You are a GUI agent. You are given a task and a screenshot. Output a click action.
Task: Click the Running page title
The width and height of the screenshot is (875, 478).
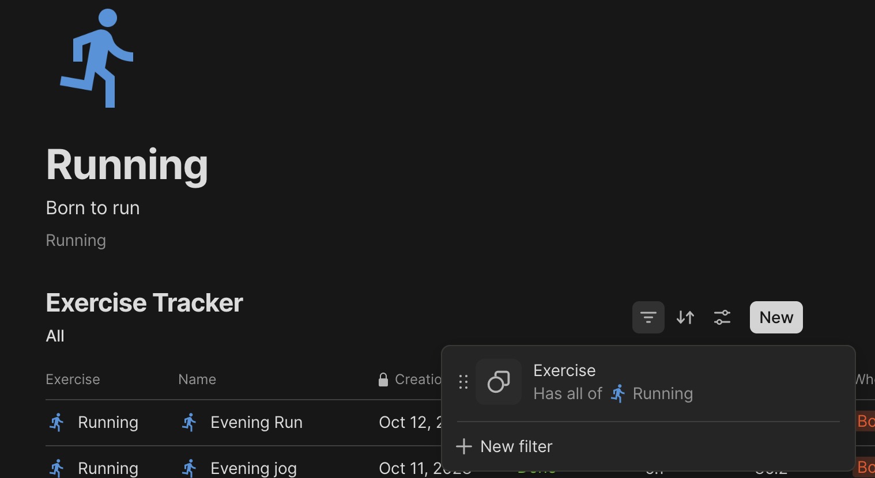pos(127,165)
